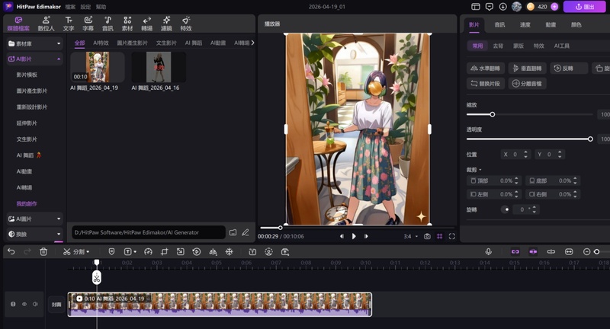Switch to the 速度 speed tab

[525, 24]
